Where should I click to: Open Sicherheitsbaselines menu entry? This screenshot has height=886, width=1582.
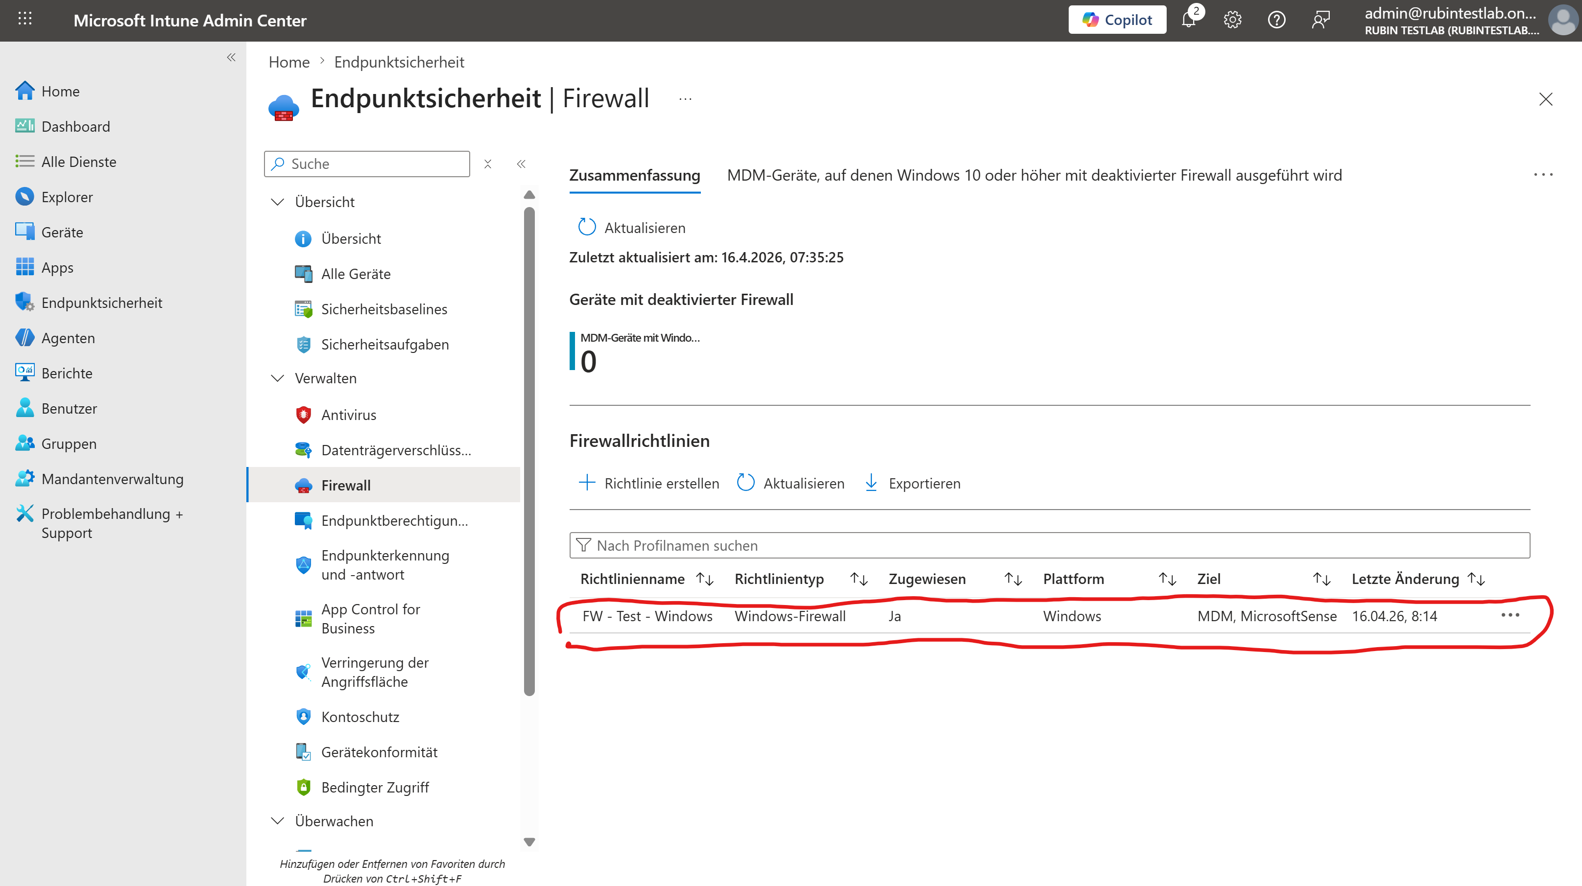click(x=384, y=309)
